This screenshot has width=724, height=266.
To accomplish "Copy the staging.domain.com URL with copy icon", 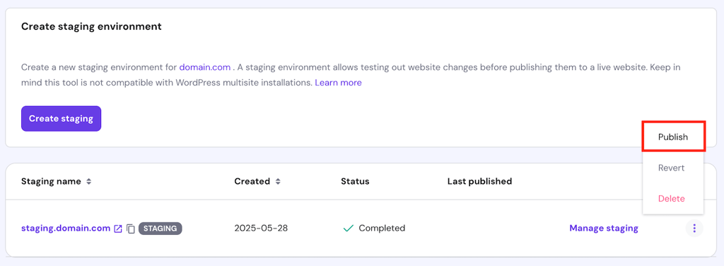I will (131, 229).
